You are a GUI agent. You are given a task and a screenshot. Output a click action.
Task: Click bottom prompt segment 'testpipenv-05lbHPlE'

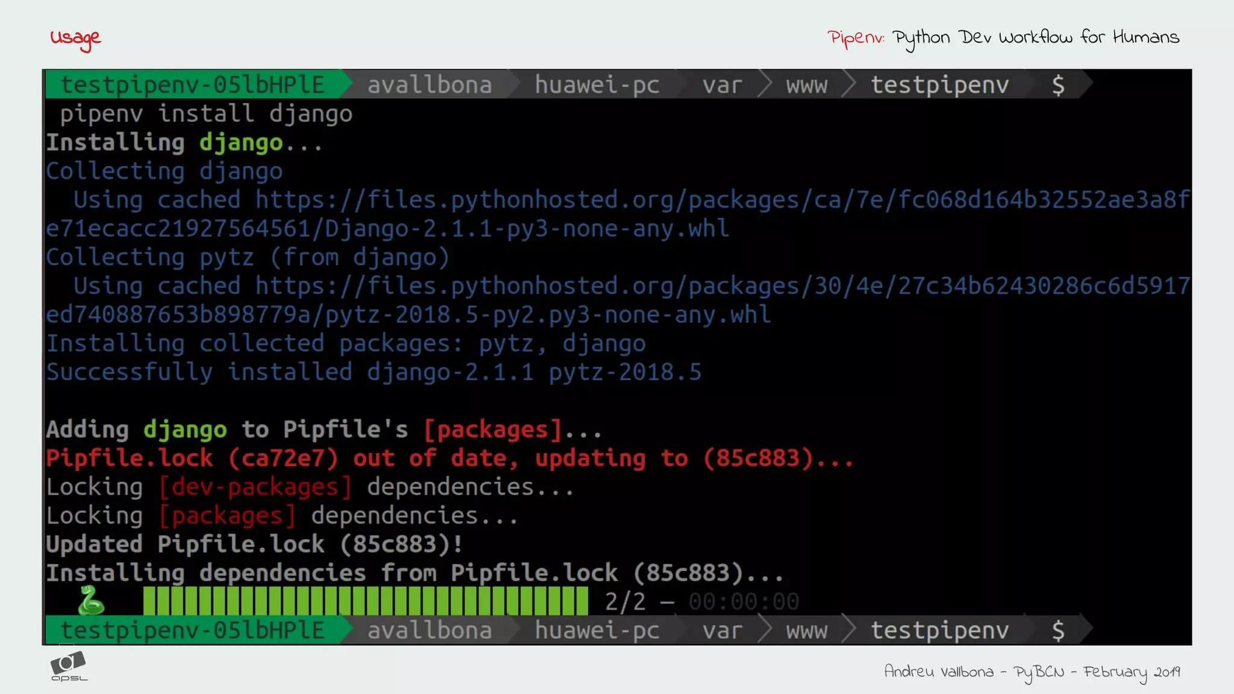(193, 630)
